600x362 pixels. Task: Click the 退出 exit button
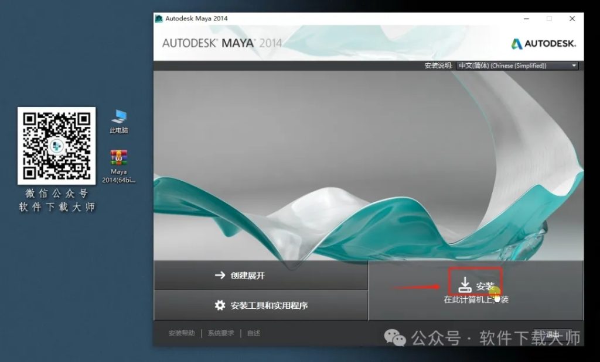pos(553,335)
